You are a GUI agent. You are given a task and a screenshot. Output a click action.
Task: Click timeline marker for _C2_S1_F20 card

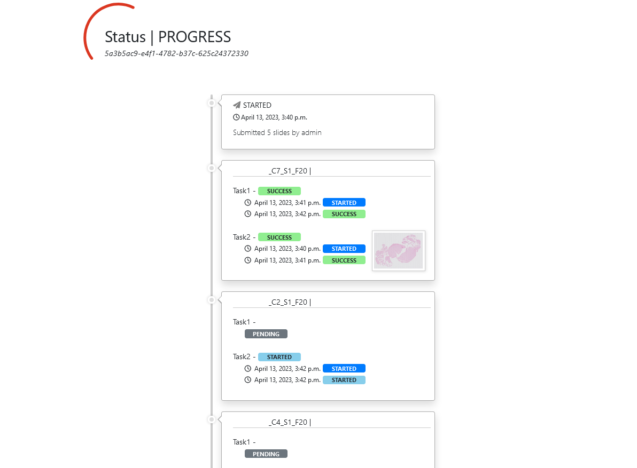point(212,300)
